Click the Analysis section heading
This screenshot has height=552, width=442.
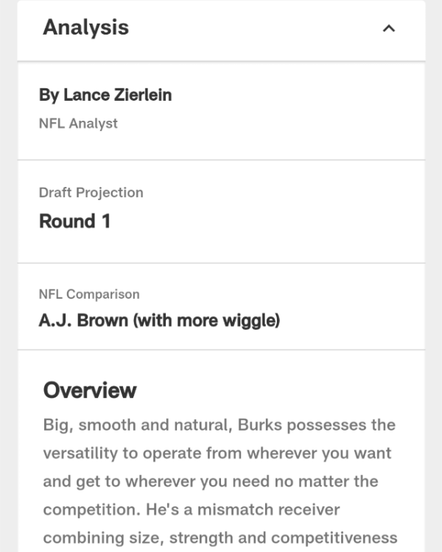[x=85, y=28]
